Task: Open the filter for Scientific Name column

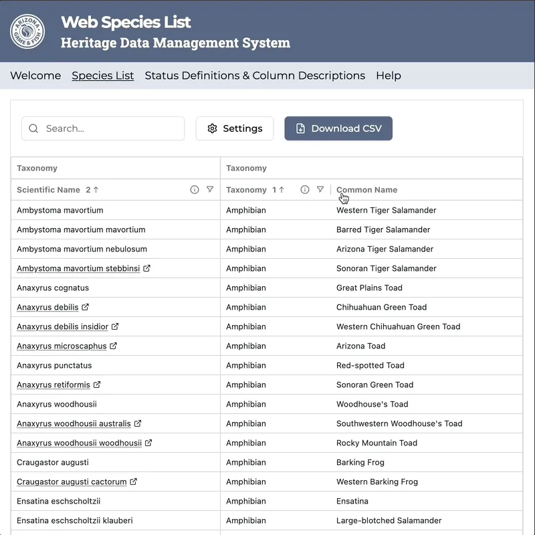Action: click(x=210, y=189)
